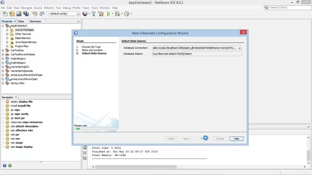Click the Please wait progress bar

pos(96,129)
